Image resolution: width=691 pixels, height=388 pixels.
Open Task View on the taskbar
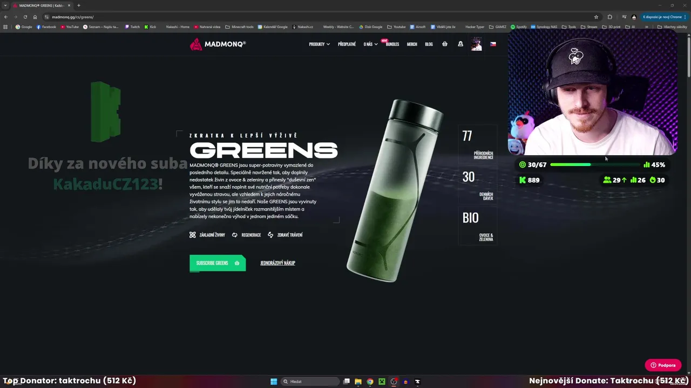coord(347,382)
